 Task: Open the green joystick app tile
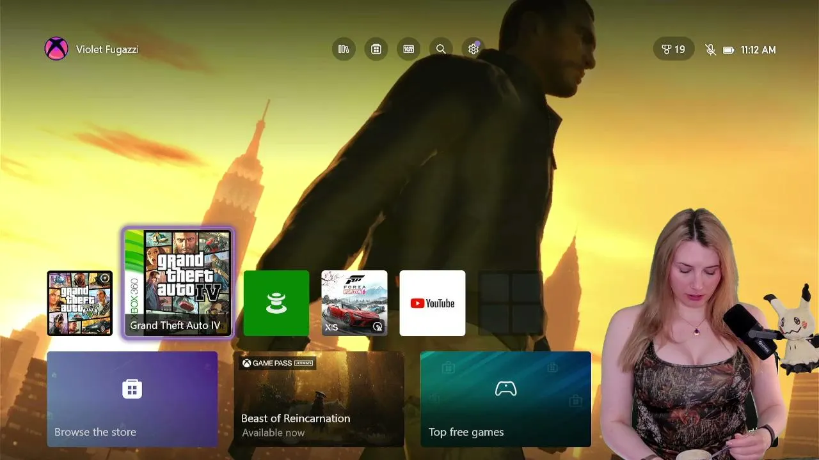click(276, 303)
